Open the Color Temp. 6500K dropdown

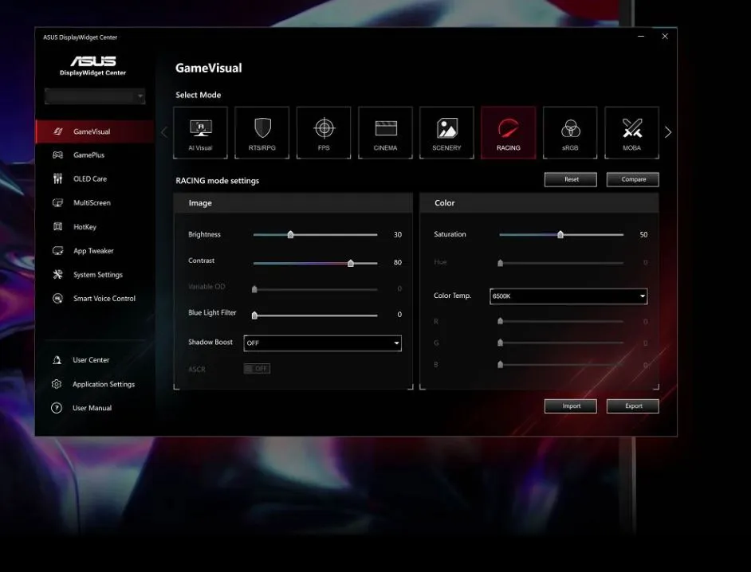pos(568,296)
